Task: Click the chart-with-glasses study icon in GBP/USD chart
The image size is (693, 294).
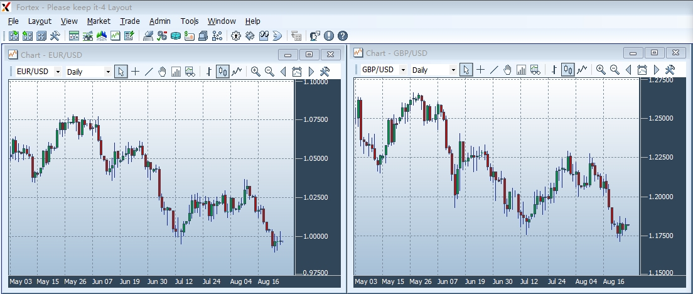Action: point(535,70)
